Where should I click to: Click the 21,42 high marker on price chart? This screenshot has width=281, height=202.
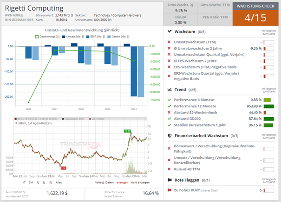pos(127,131)
